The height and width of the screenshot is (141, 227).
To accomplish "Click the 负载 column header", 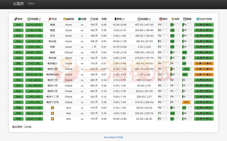I will point(104,19).
